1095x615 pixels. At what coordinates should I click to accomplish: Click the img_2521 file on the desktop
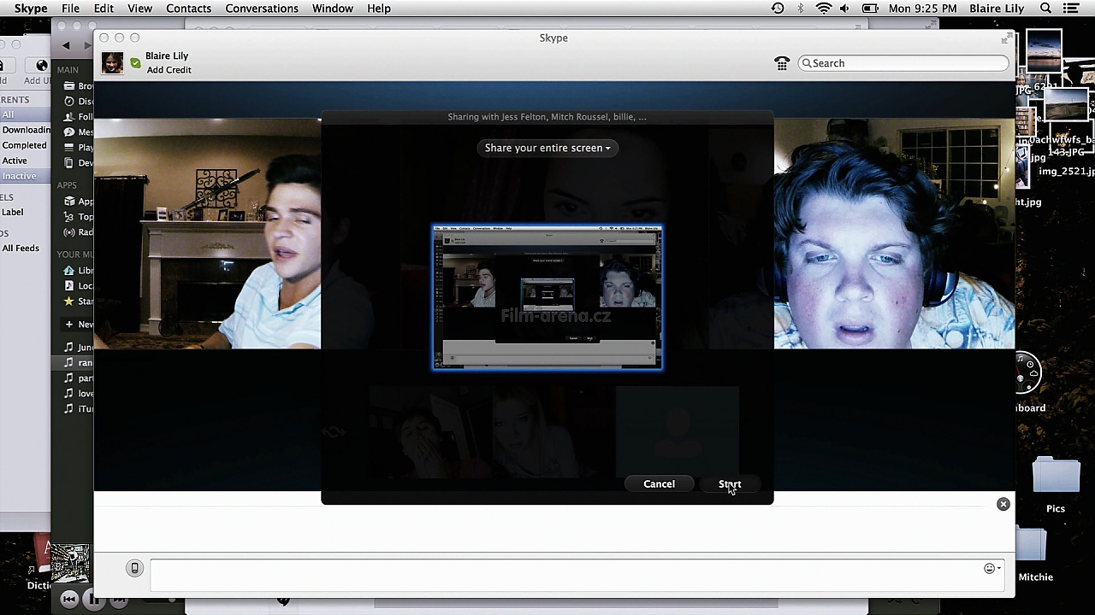pos(1065,171)
